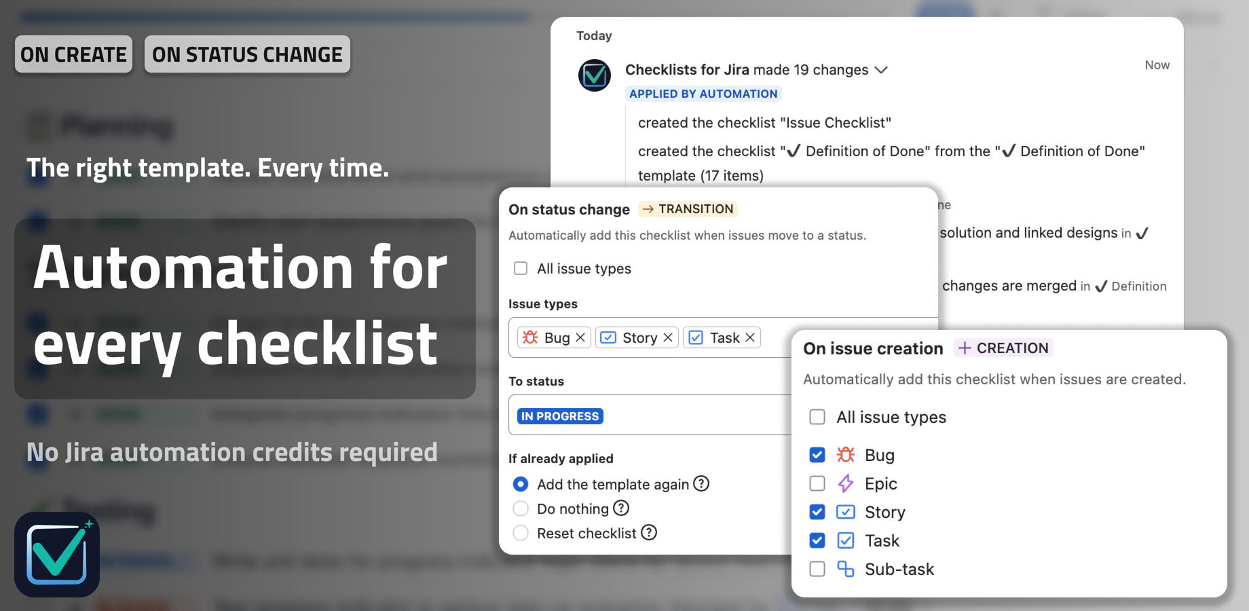Click the 'On status change' heading

point(569,210)
